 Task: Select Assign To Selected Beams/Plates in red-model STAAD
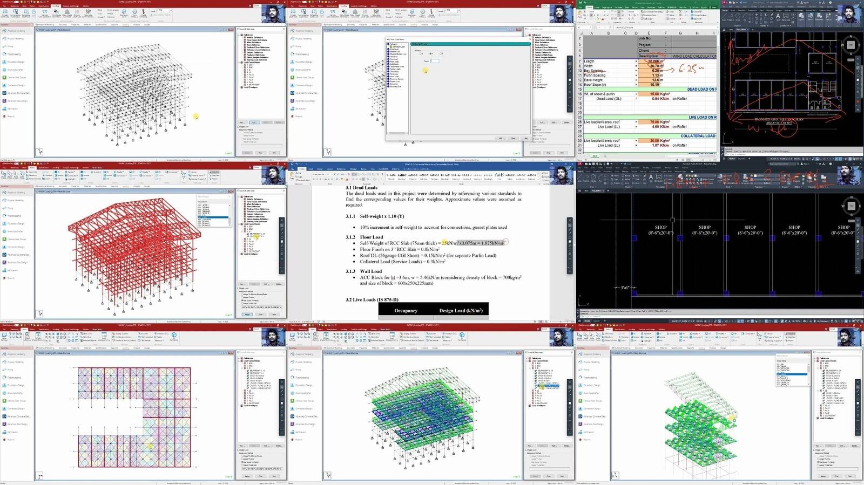[x=242, y=294]
